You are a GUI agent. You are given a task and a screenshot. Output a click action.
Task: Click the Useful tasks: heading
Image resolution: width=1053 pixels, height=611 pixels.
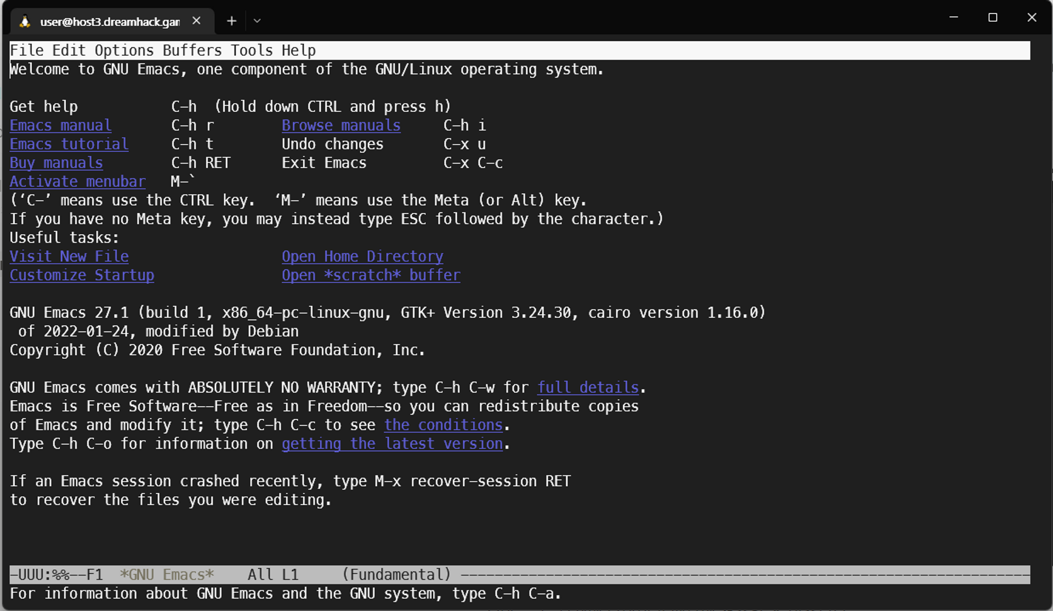tap(65, 238)
